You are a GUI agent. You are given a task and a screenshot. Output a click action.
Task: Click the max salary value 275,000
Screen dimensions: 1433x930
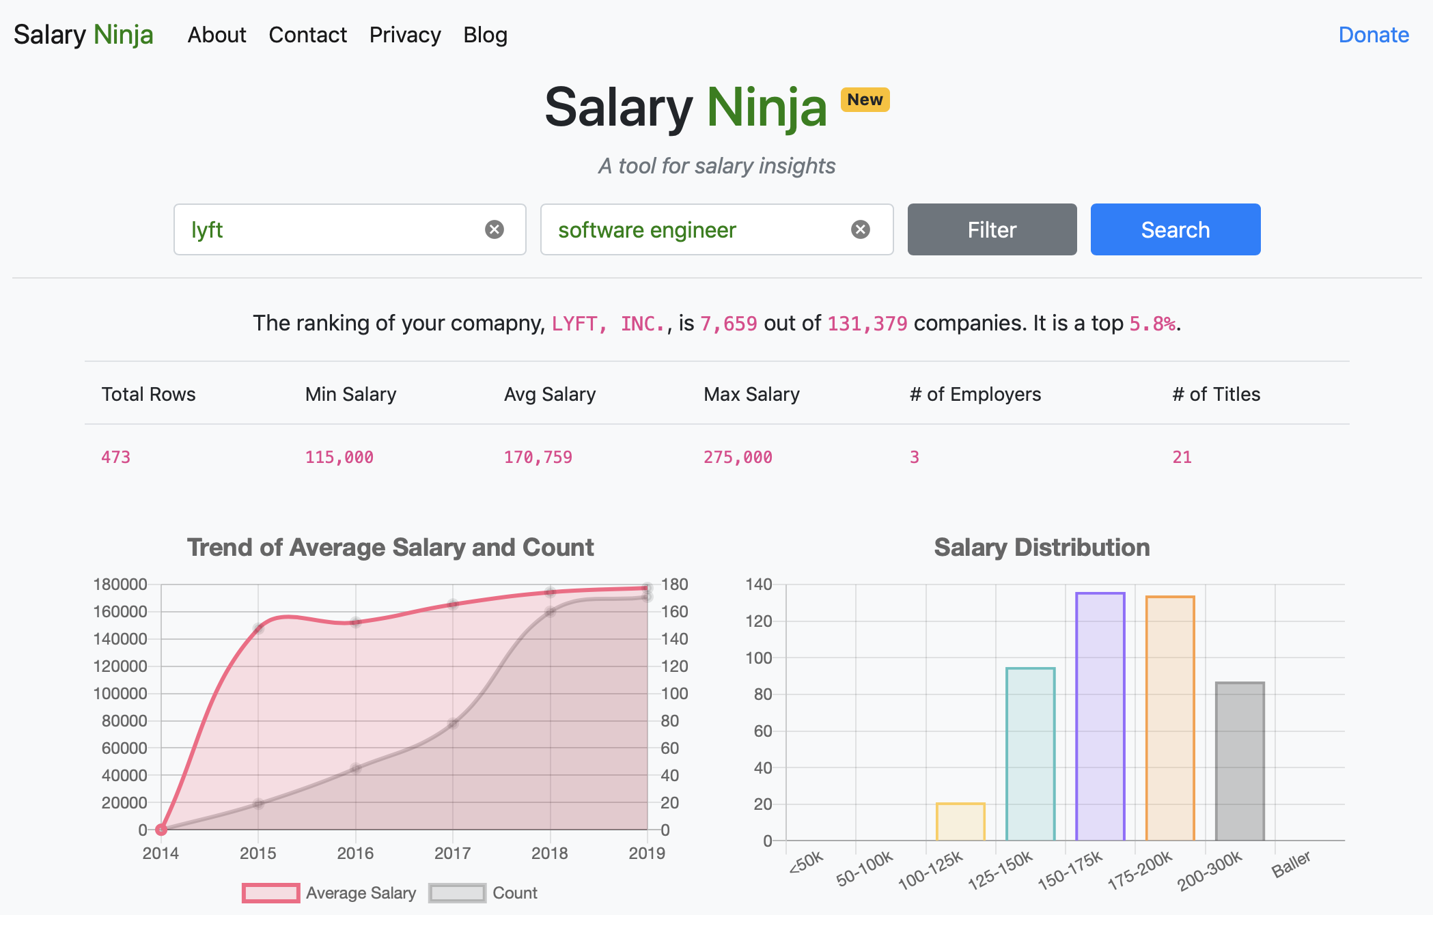[738, 457]
